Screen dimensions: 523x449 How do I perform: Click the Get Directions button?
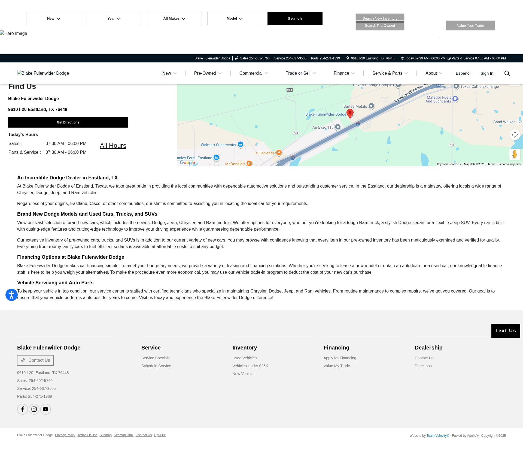click(x=68, y=122)
